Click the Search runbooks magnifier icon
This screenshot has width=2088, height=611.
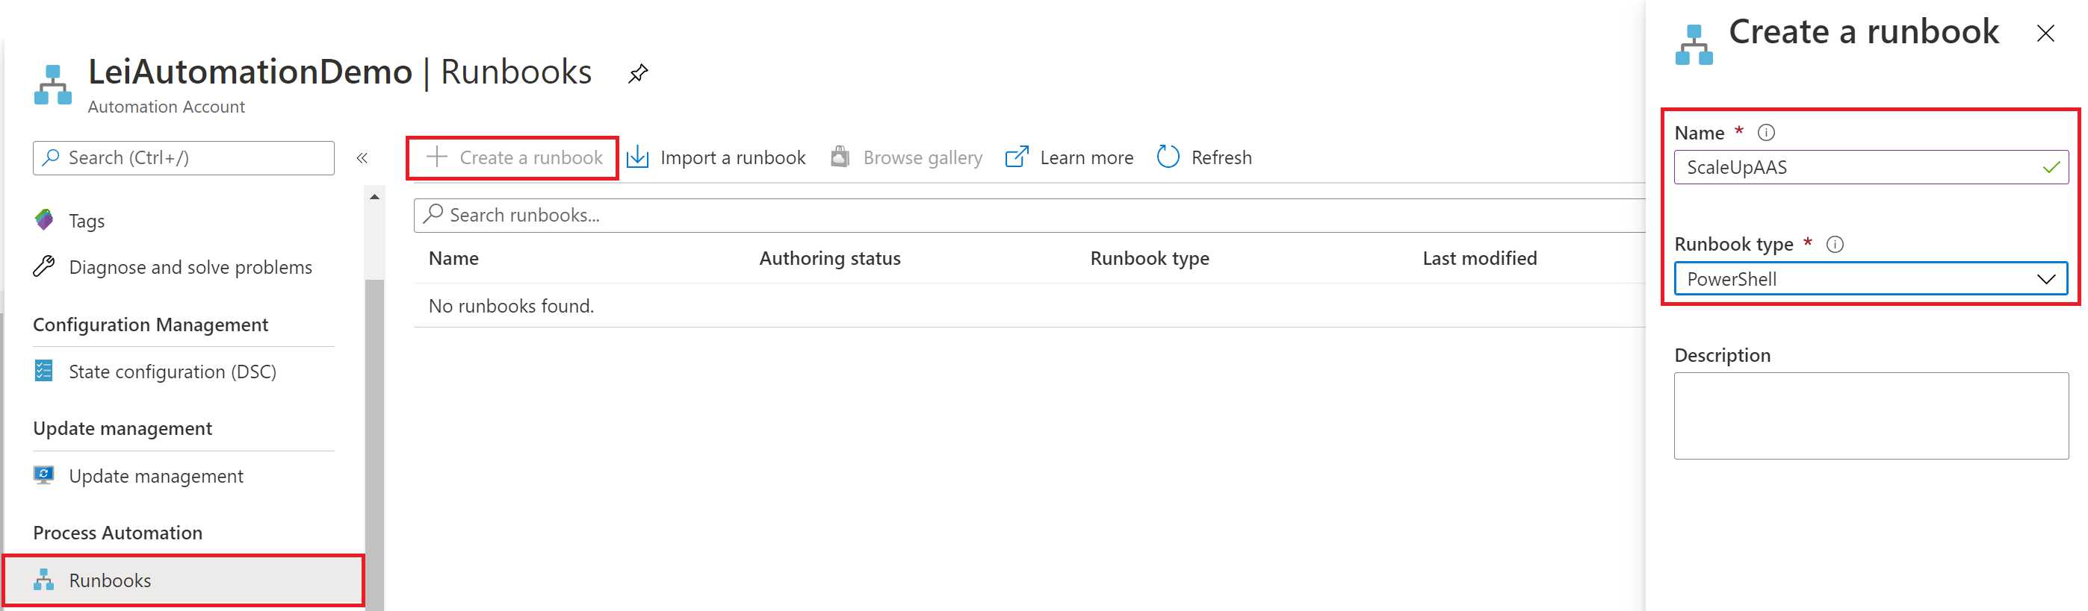pos(433,213)
